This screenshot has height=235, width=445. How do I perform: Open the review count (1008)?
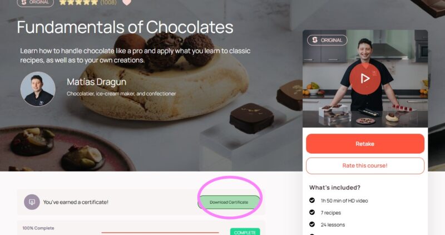(x=108, y=2)
